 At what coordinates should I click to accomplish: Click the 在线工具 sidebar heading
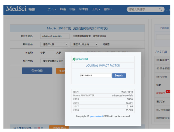[x=161, y=52]
